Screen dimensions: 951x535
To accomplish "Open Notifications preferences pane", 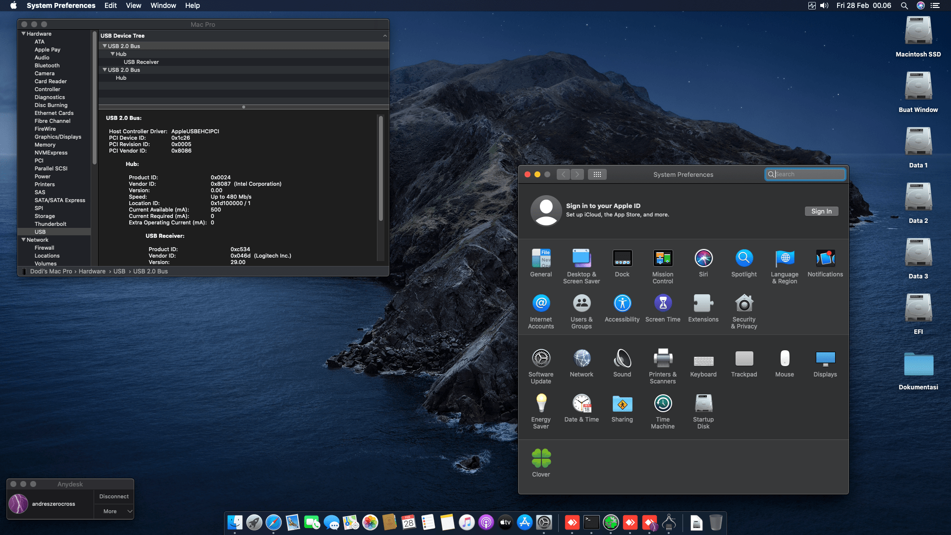I will 825,263.
